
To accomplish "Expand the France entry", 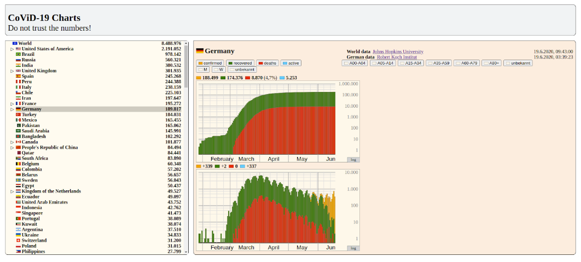I will (x=12, y=104).
